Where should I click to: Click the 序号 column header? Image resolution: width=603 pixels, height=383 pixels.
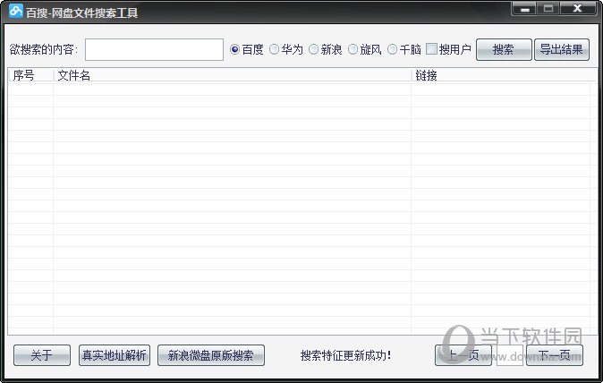30,76
